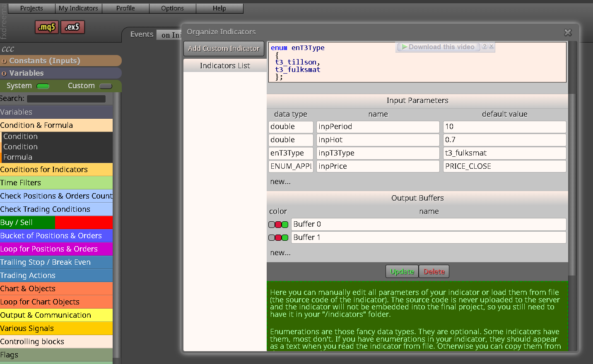
Task: Close the Organize Indicators dialog
Action: pos(568,32)
